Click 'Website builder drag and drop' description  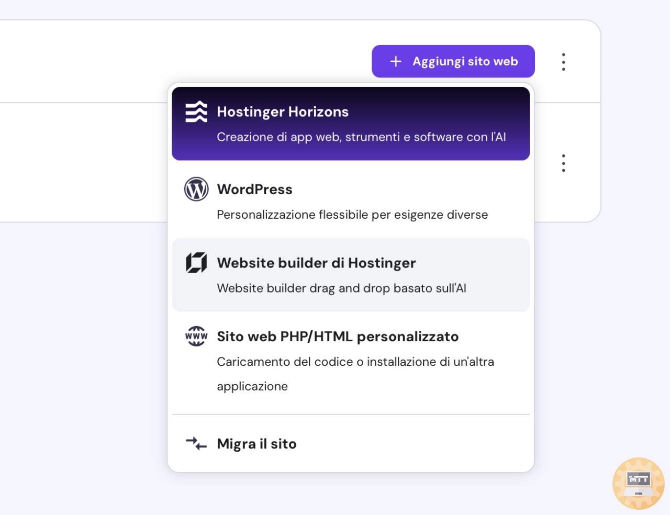341,288
